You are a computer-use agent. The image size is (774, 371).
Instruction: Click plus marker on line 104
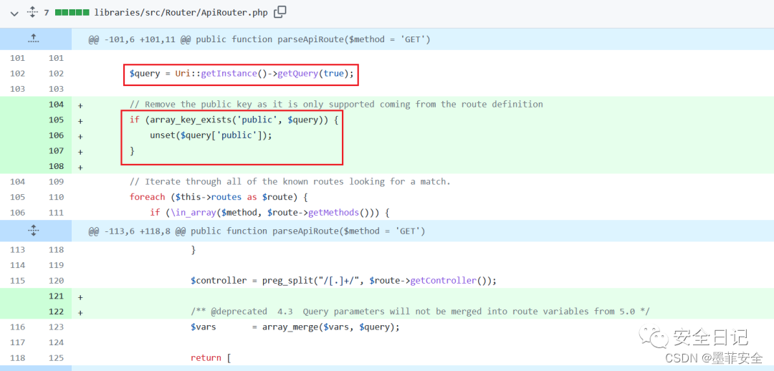pyautogui.click(x=80, y=105)
